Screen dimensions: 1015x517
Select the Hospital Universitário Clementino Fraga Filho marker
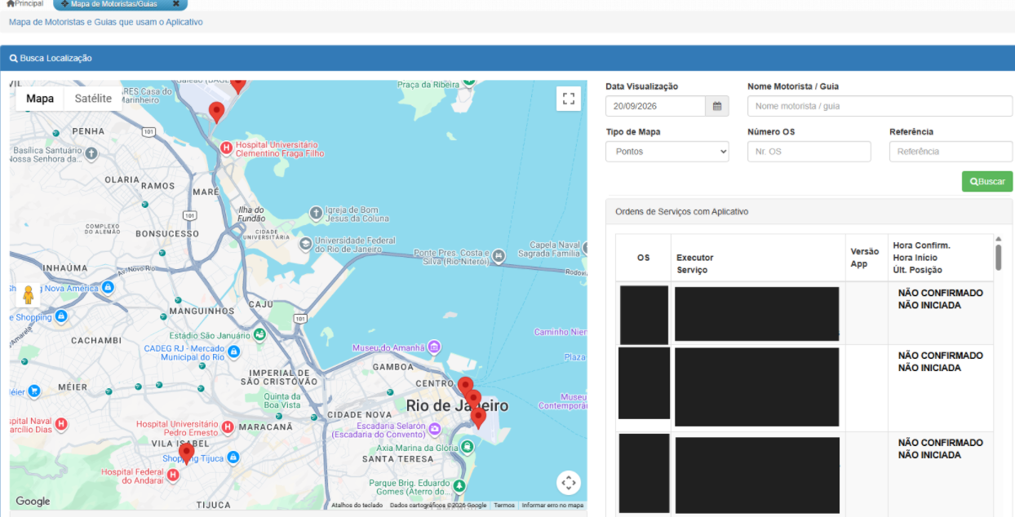[x=226, y=148]
